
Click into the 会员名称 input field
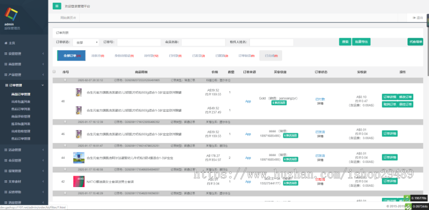(x=204, y=42)
